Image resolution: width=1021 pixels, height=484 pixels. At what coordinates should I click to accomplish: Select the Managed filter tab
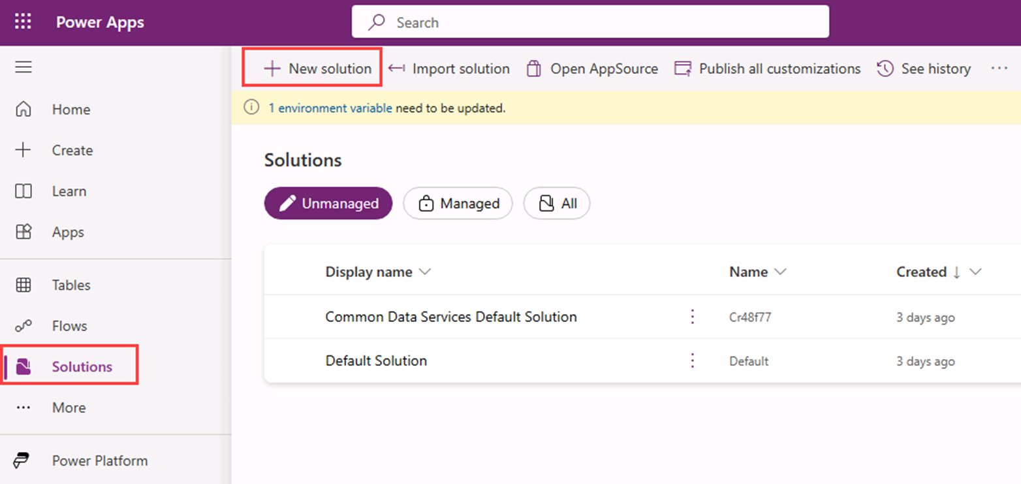click(458, 203)
